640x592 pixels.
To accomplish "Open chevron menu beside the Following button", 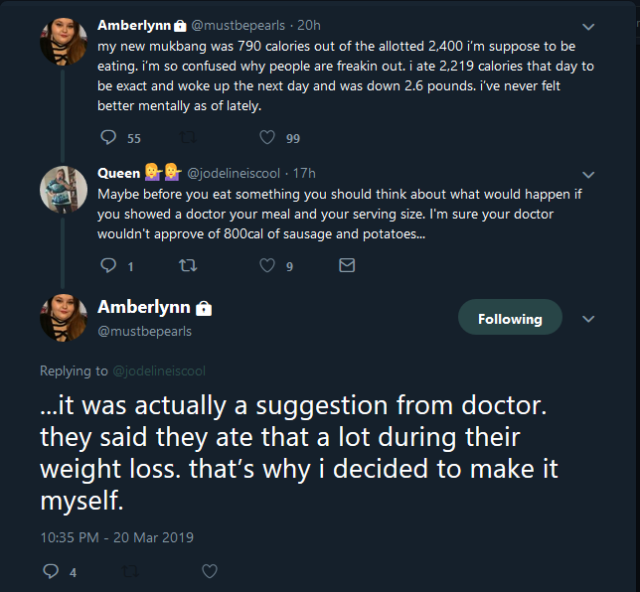I will (588, 319).
